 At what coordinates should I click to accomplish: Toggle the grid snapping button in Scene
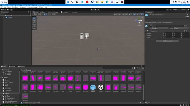[x=45, y=14]
